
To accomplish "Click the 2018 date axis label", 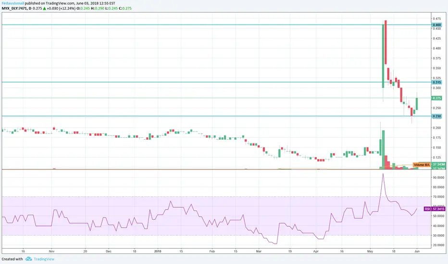I will tap(158, 252).
